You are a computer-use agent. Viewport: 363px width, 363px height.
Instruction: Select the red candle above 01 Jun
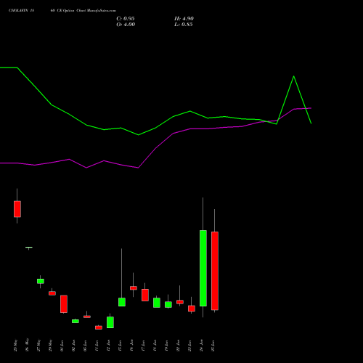[x=64, y=304]
